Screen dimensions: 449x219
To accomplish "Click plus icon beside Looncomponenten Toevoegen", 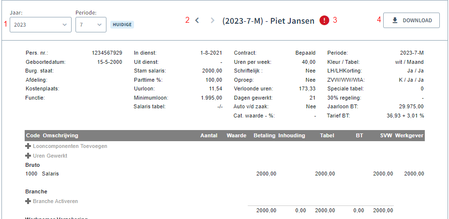I will 28,146.
